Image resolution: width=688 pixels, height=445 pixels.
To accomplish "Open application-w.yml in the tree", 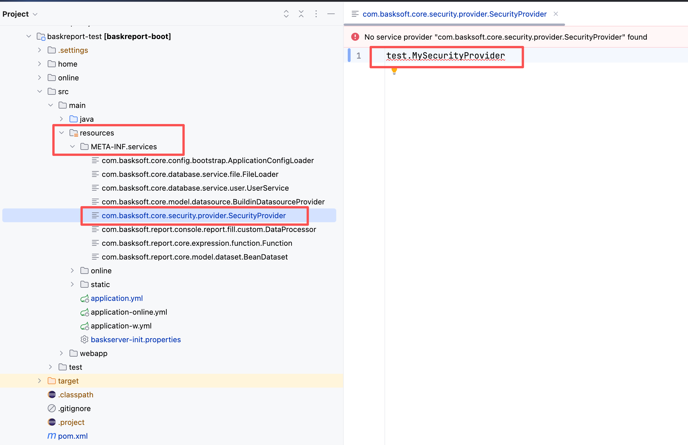I will [x=121, y=326].
